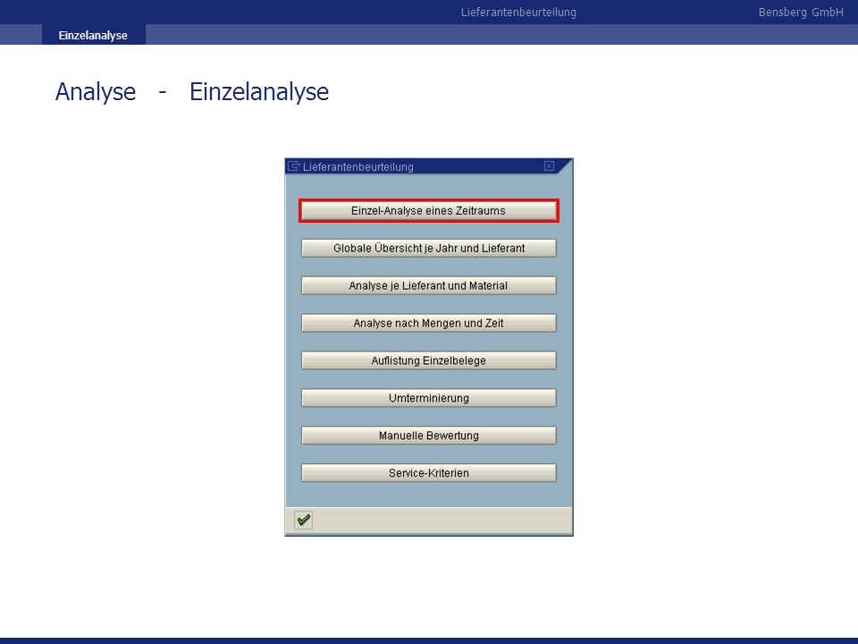
Task: Select Service-Kriterien button
Action: (428, 473)
